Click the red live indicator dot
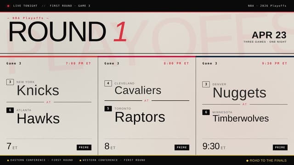The height and width of the screenshot is (165, 294). pyautogui.click(x=8, y=6)
